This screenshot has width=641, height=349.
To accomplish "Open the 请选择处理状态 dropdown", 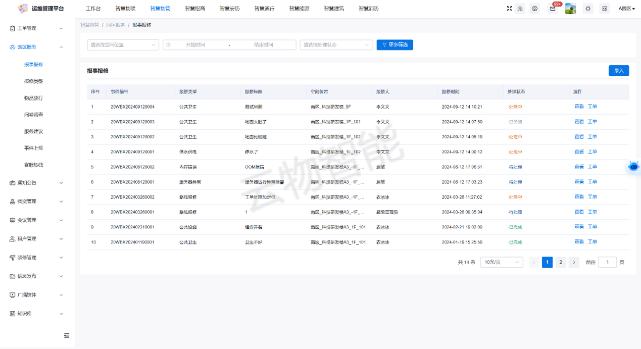I will point(336,45).
